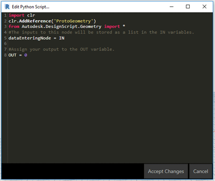Click the IN keyword on line 5

pyautogui.click(x=62, y=38)
